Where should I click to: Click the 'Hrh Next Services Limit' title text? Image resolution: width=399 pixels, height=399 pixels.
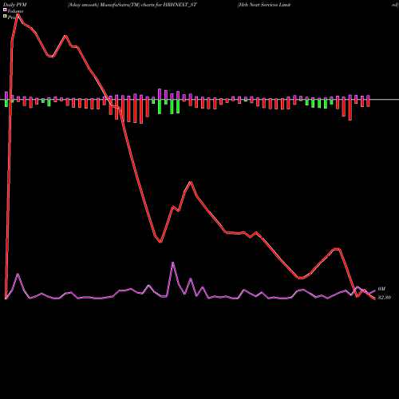[264, 5]
